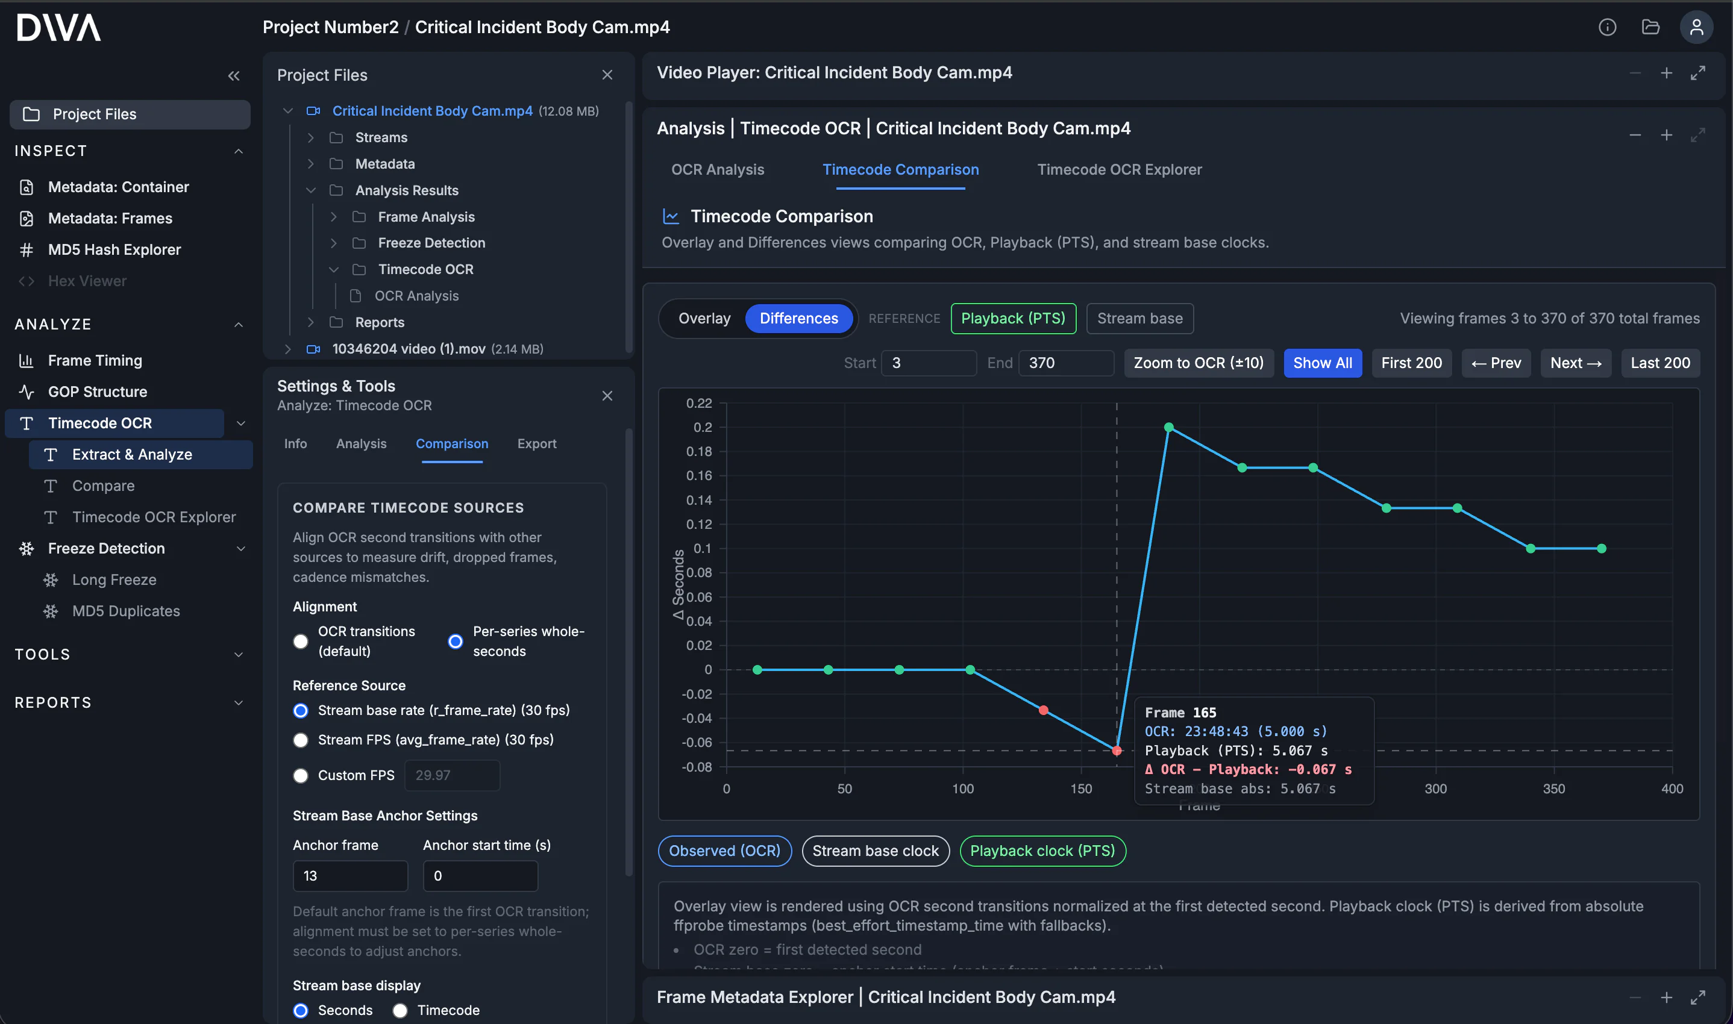The height and width of the screenshot is (1024, 1733).
Task: Open the MD5 Hash Explorer hash icon
Action: pyautogui.click(x=27, y=250)
